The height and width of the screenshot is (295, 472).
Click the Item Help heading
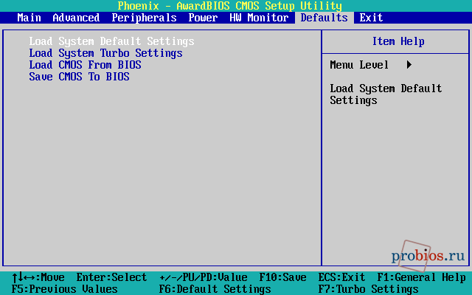tap(398, 41)
